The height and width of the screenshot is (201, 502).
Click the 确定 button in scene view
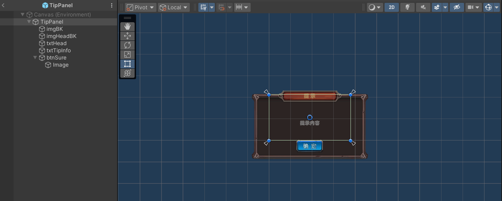click(x=310, y=146)
